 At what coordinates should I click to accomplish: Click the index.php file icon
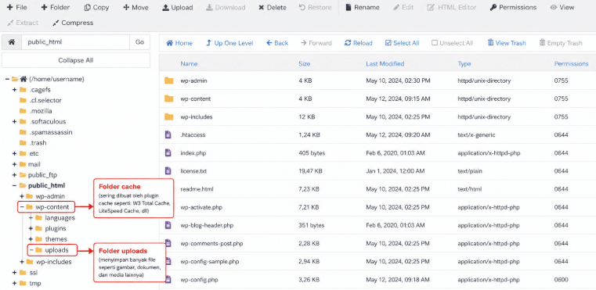click(x=168, y=153)
